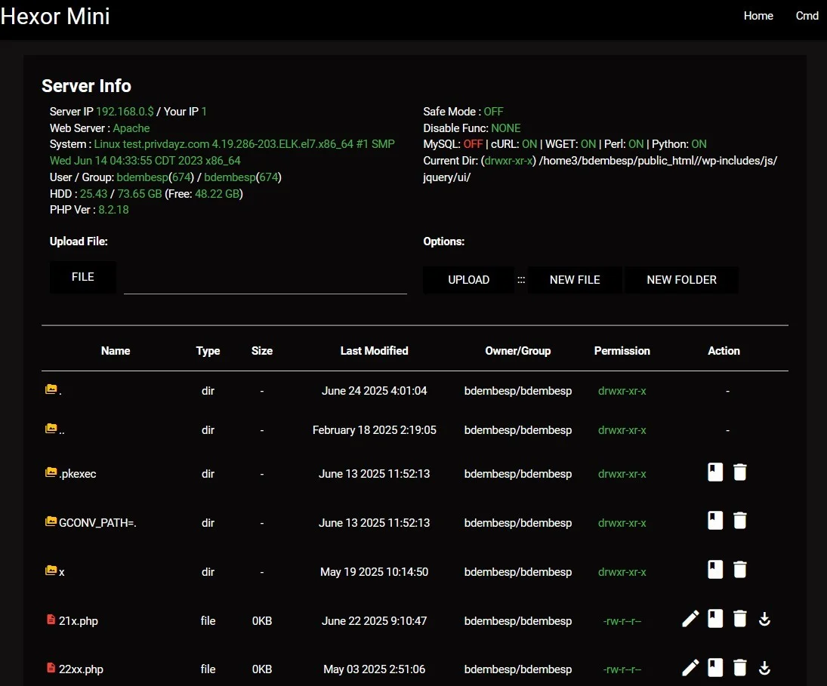Rename the .pkexec directory
827x686 pixels.
pos(714,471)
